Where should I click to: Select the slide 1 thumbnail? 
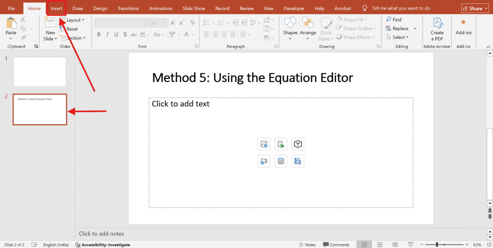(x=39, y=72)
